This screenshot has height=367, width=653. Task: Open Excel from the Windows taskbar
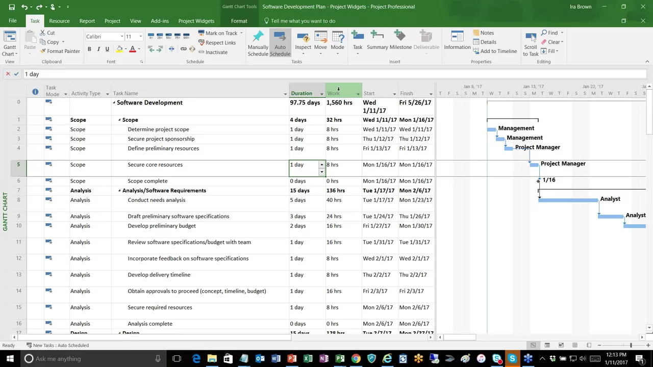(308, 358)
